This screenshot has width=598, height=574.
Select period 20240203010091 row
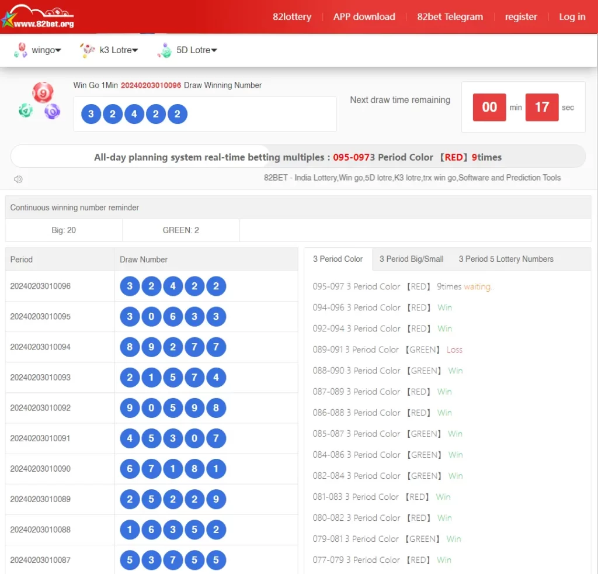(x=151, y=438)
